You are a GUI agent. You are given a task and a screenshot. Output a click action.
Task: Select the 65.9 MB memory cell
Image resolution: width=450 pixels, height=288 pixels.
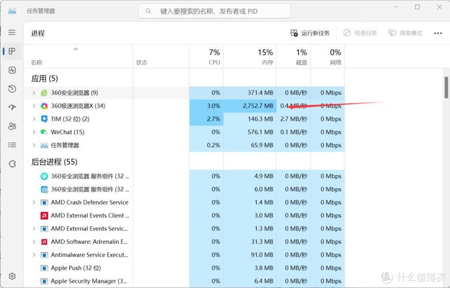click(250, 145)
